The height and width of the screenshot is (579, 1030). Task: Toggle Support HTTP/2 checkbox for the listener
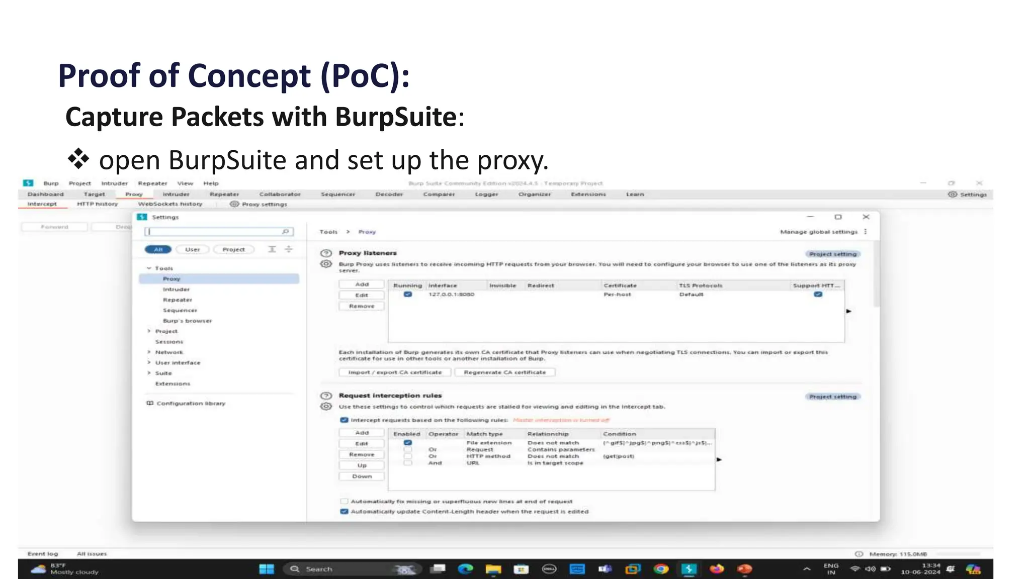818,295
